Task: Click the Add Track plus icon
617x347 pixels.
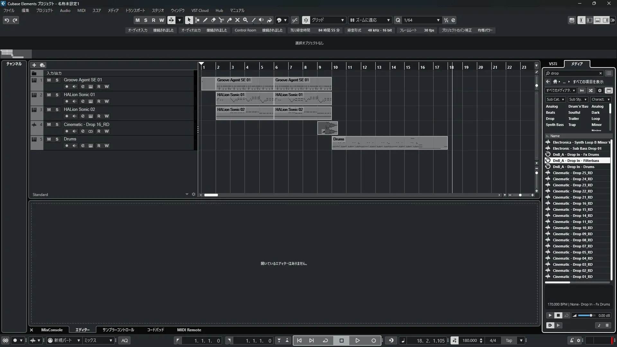Action: point(34,65)
